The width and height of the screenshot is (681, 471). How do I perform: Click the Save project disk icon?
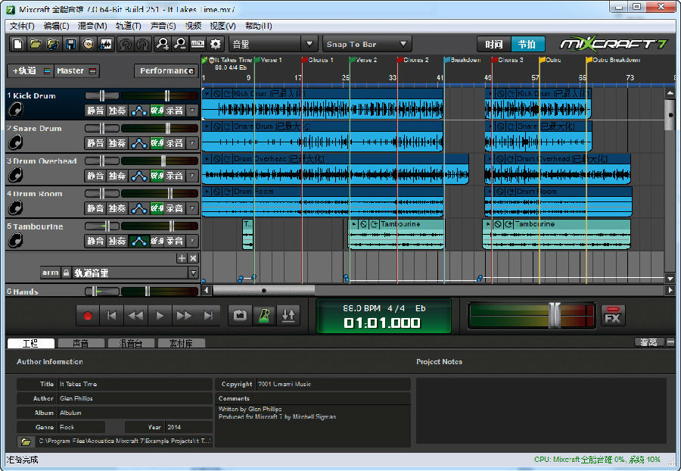(x=70, y=44)
